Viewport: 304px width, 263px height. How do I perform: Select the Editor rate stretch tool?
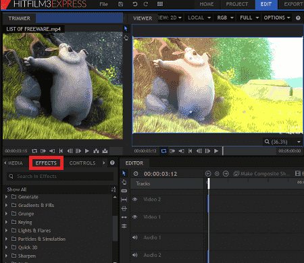tap(124, 226)
